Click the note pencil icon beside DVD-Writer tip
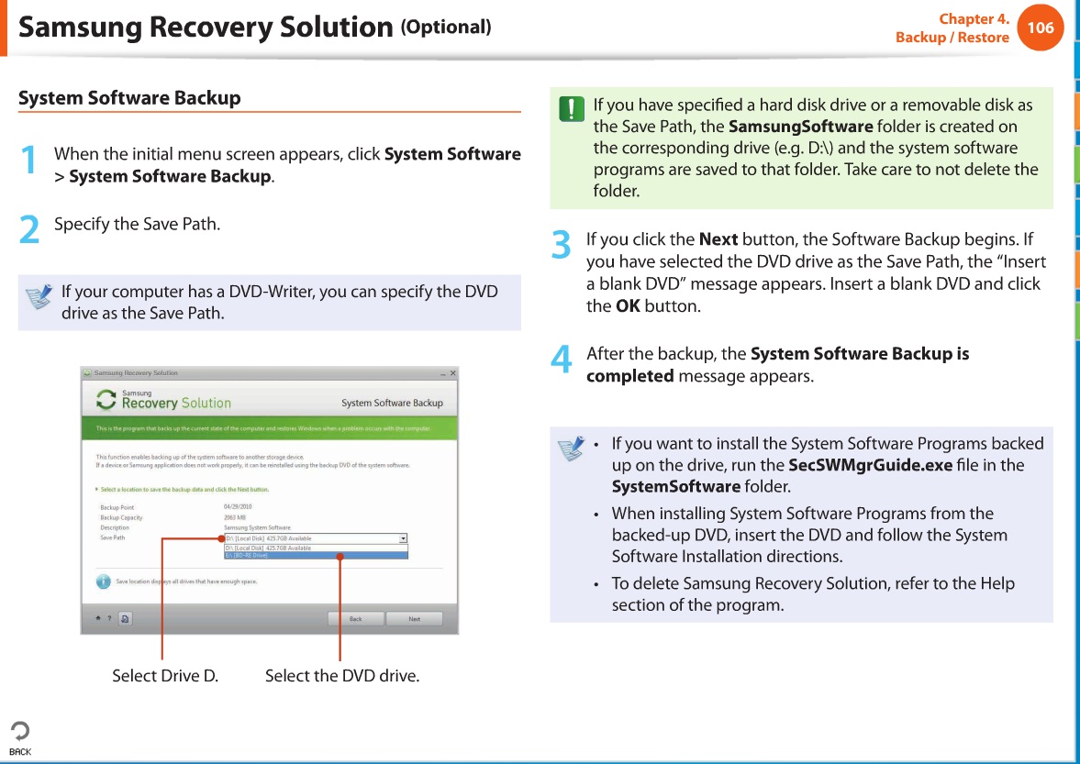Screen dimensions: 1080x764 pos(39,296)
